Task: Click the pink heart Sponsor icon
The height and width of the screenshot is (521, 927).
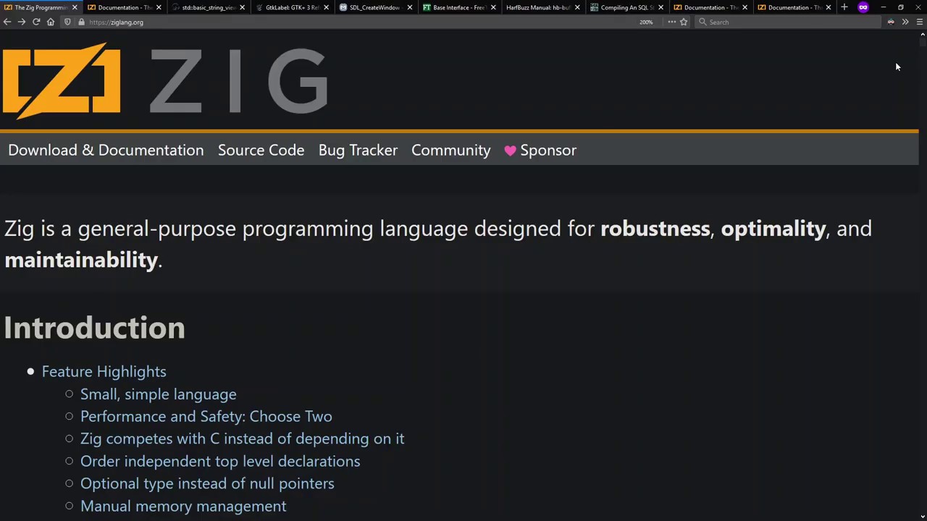Action: 511,151
